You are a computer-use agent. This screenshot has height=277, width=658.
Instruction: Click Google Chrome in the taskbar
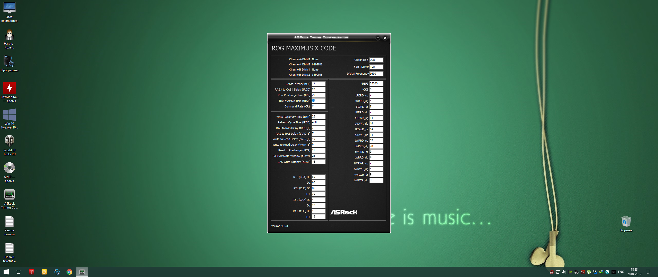coord(69,272)
